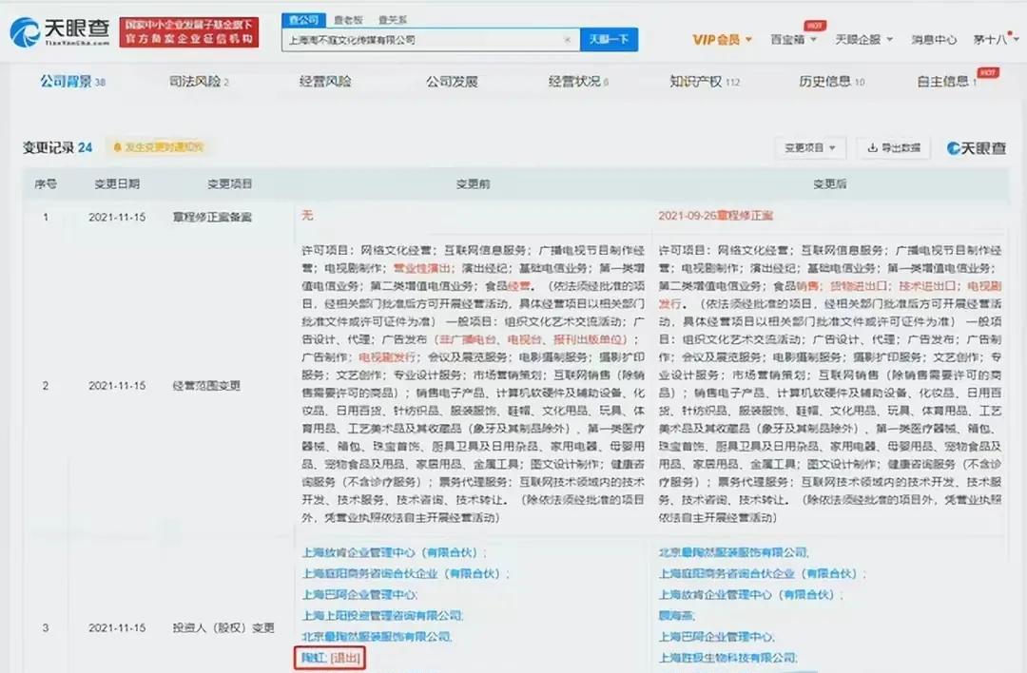Click the 导出数据 export button
The image size is (1027, 673).
(893, 148)
